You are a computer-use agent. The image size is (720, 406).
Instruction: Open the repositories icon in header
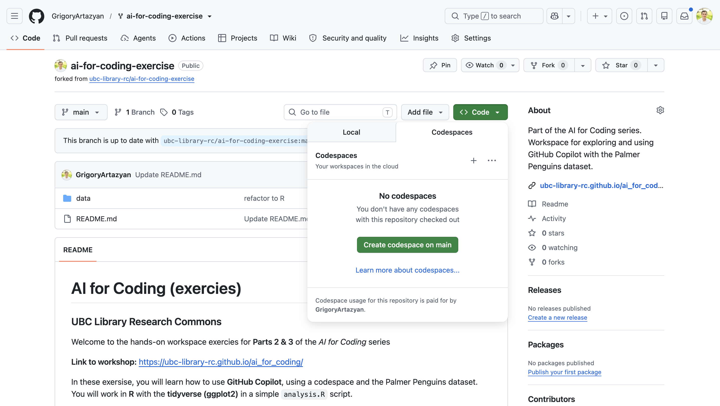pyautogui.click(x=664, y=16)
